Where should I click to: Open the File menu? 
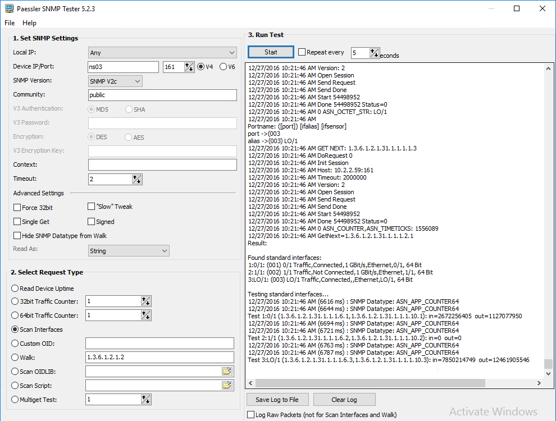click(10, 23)
